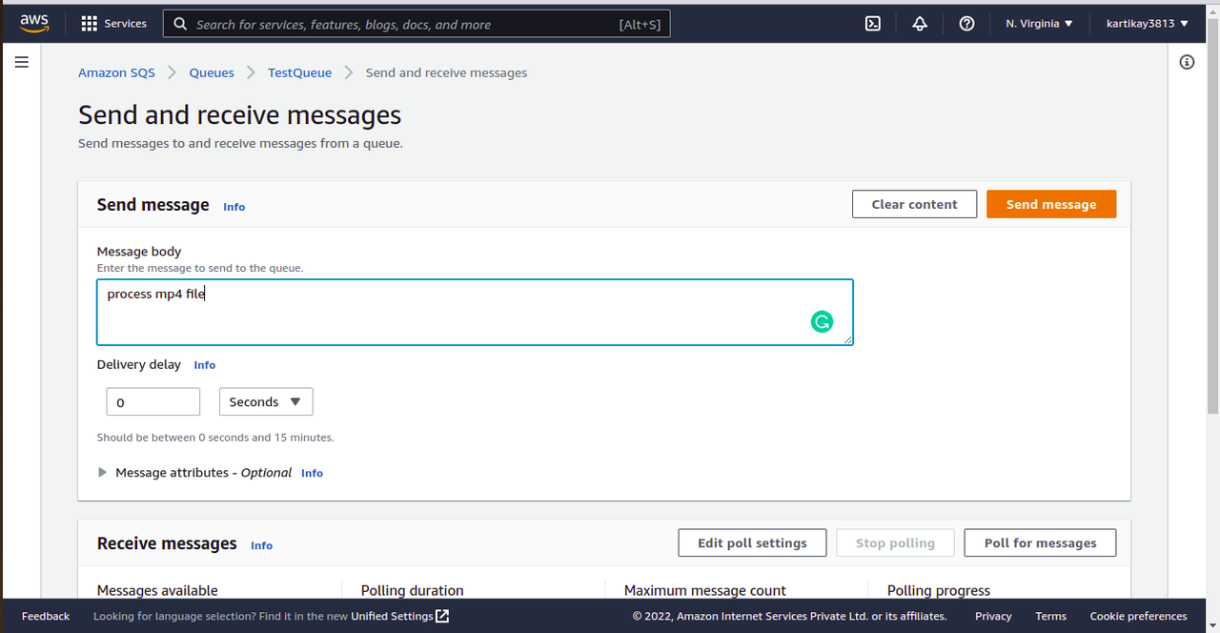This screenshot has width=1220, height=633.
Task: Click Stop polling button
Action: point(895,543)
